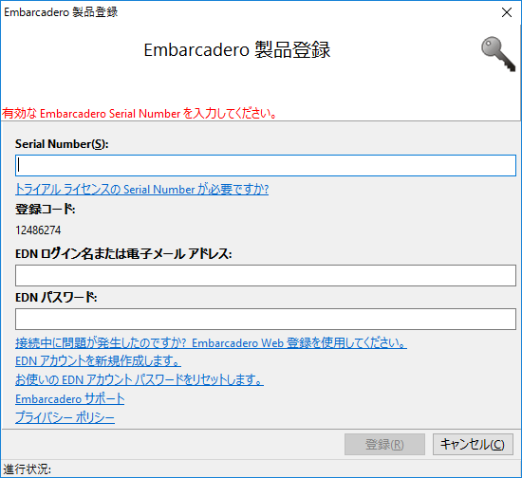Visit the Embarcadero サポート link
The image size is (522, 478).
[x=70, y=398]
